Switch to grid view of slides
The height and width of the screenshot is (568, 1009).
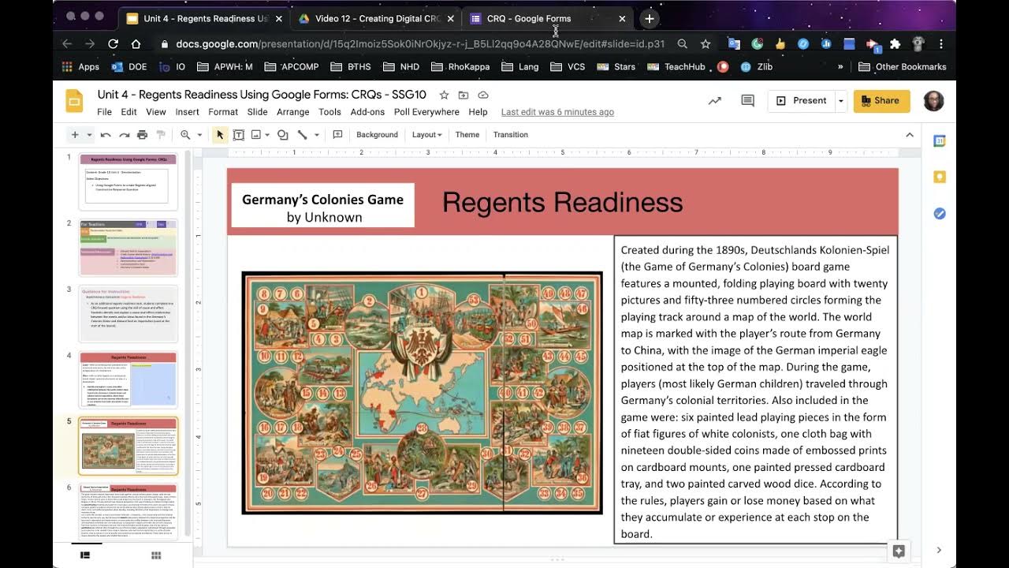156,555
